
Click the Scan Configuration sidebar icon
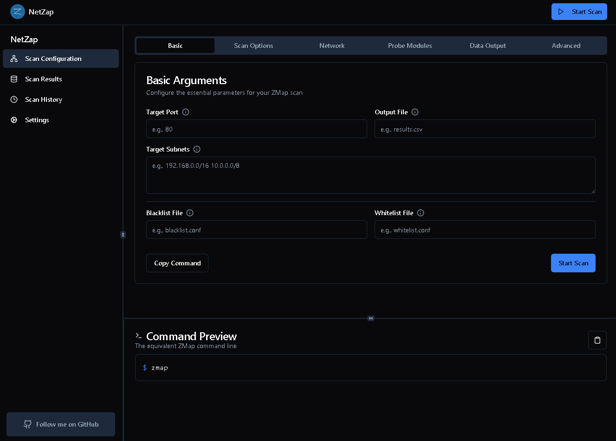[x=14, y=59]
